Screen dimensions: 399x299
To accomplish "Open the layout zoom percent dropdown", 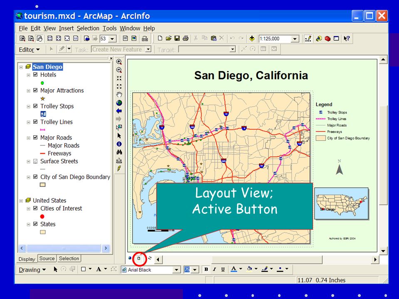I will tap(112, 39).
